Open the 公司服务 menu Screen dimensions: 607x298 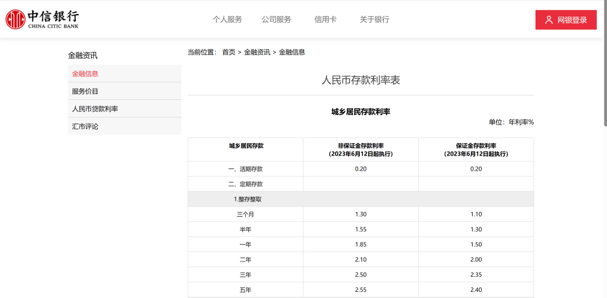pos(277,20)
